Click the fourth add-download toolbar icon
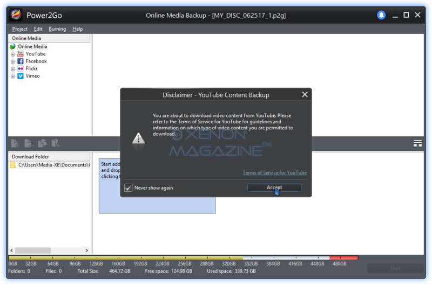Screen dimensions: 432x285 56,143
